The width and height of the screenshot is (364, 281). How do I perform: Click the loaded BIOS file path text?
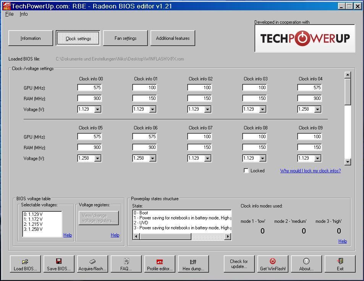coord(120,59)
